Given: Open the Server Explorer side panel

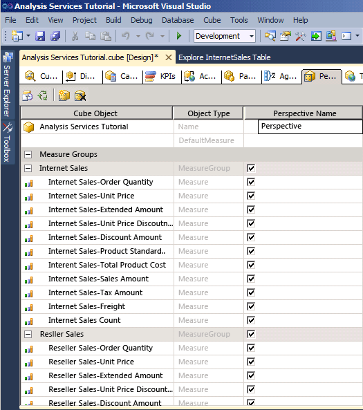Looking at the screenshot, I should click(x=8, y=84).
